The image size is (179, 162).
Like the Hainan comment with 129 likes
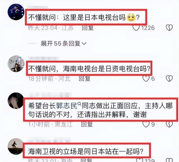click(x=140, y=160)
